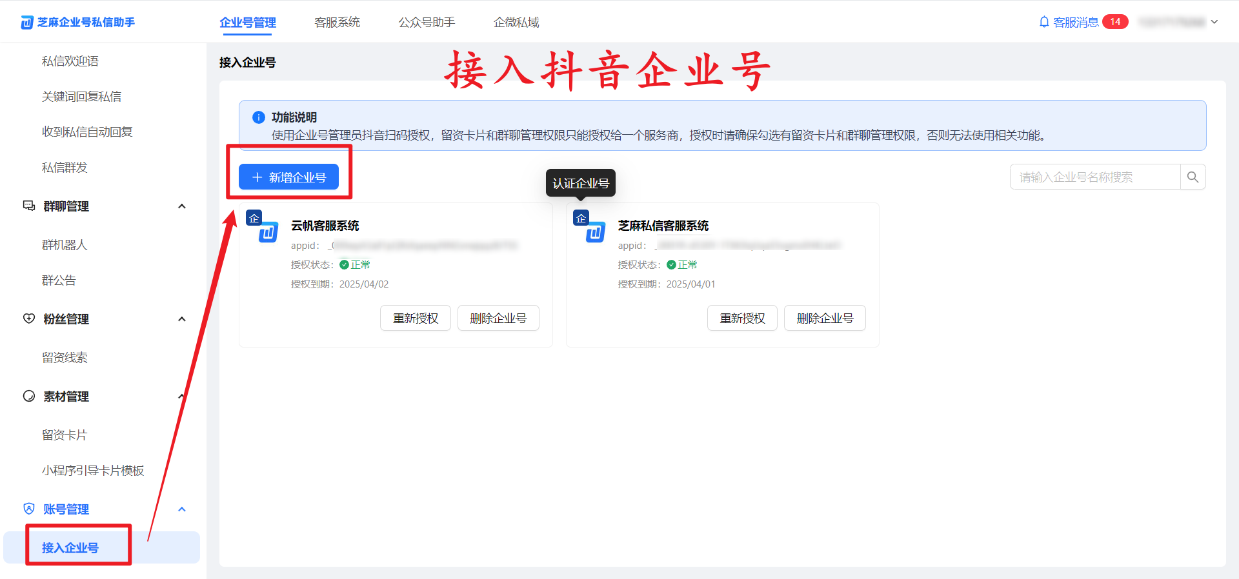Open 留资卡片 in sidebar

(x=65, y=435)
